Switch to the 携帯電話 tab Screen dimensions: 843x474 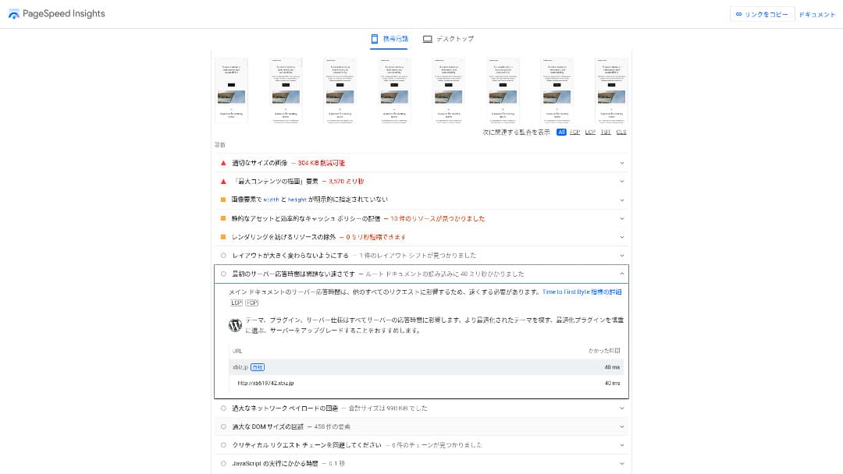(389, 39)
